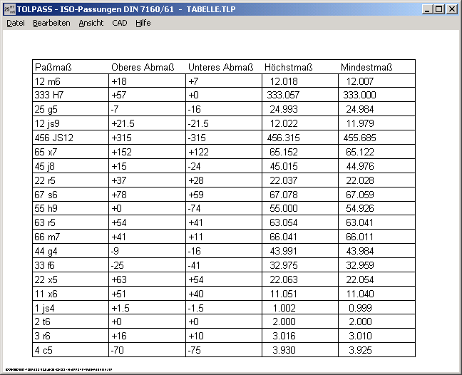Open the Hilfe menu

coord(143,23)
